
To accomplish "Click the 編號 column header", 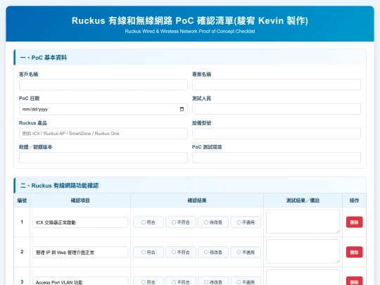I will point(22,201).
